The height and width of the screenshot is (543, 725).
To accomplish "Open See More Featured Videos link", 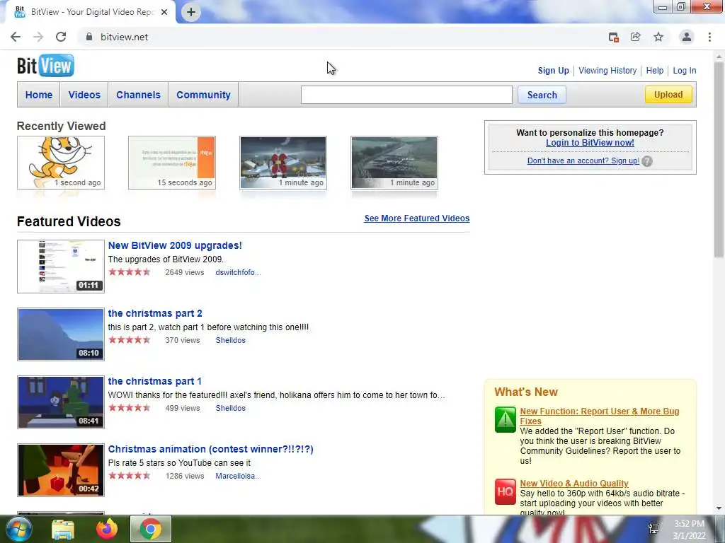I will pos(416,218).
